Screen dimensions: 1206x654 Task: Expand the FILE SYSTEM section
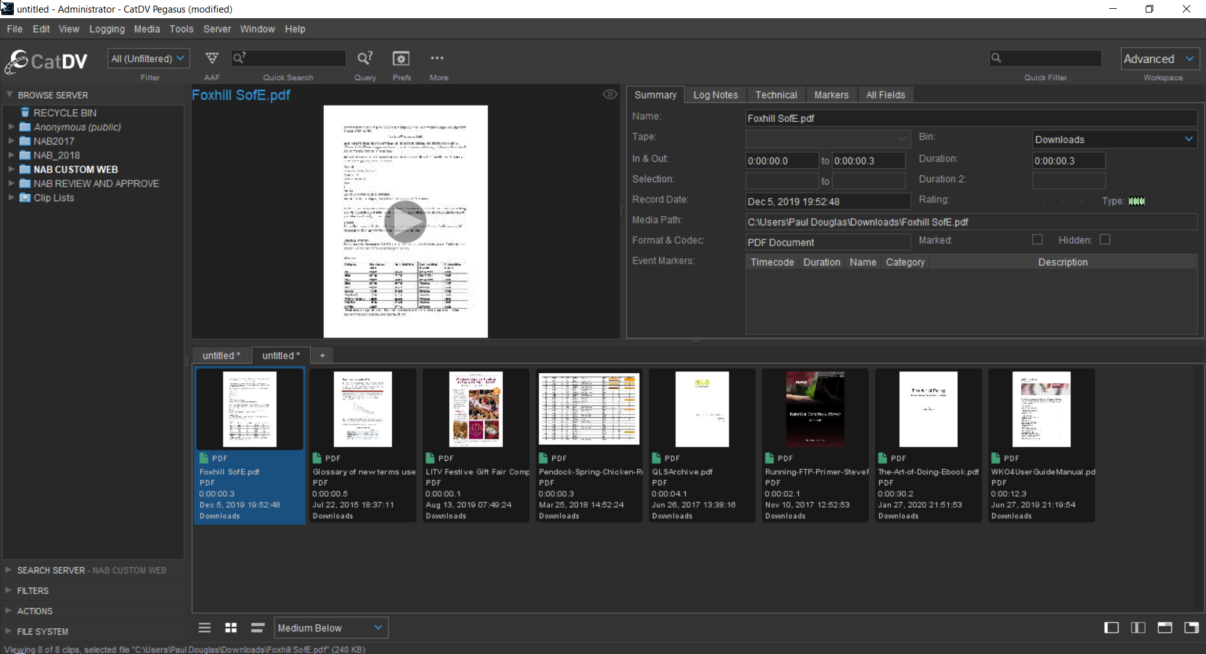(9, 631)
